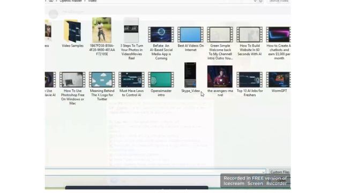Screen dimensions: 343x193
Task: Select Top 10 AI Jobs for Freshers video
Action: 250,84
